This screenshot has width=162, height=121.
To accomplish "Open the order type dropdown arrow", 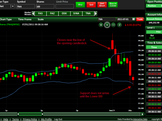I will coord(13,6).
